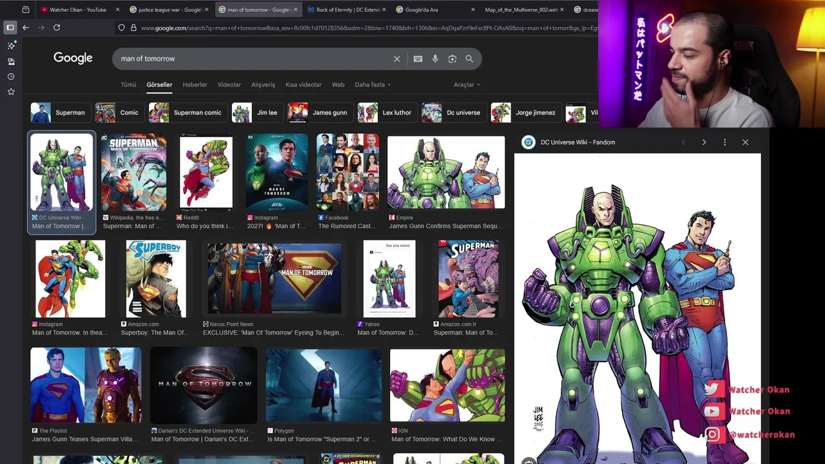Close the Map_of_the_Multiverse tab

(x=562, y=10)
